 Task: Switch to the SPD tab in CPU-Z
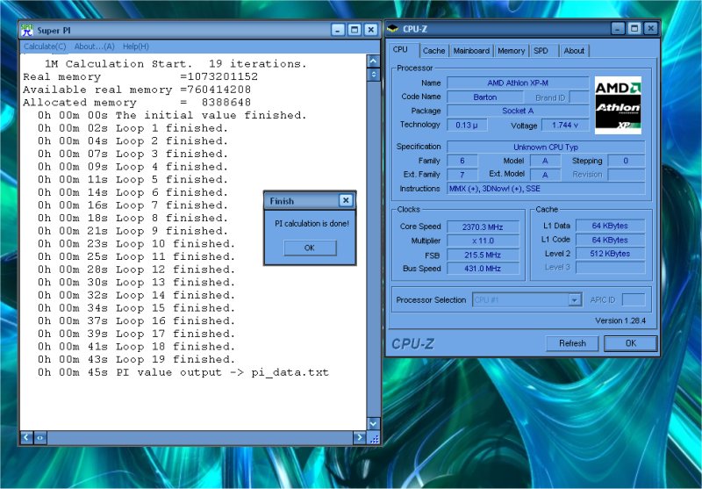point(541,51)
